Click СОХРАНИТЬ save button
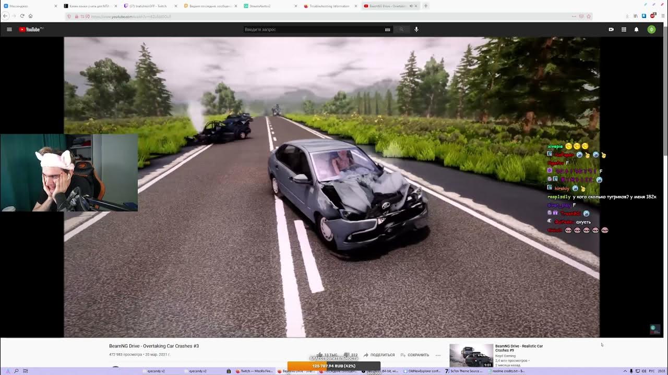This screenshot has width=668, height=375. pos(415,355)
